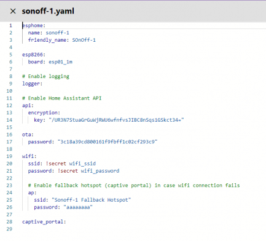Screen dimensions: 266x241
Task: Click on board value esp01_1m
Action: [x=60, y=62]
